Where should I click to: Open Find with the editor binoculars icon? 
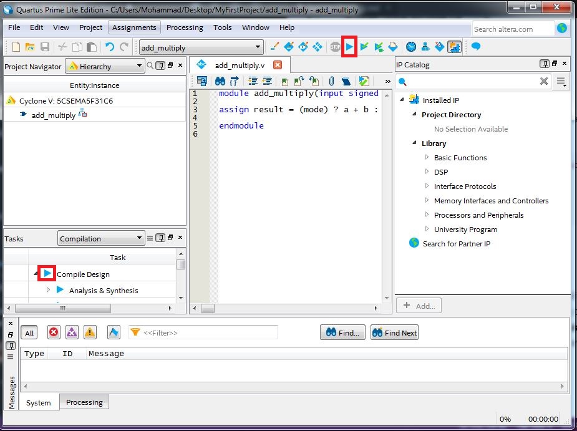(x=220, y=81)
